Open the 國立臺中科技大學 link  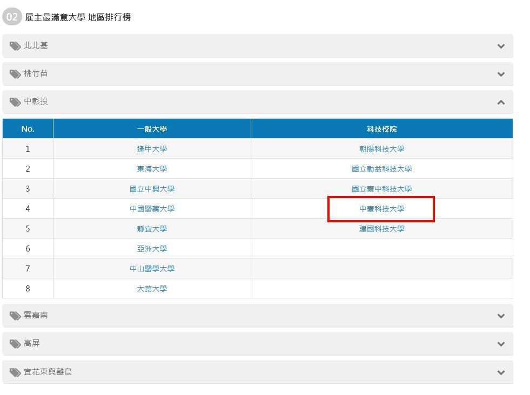click(381, 189)
